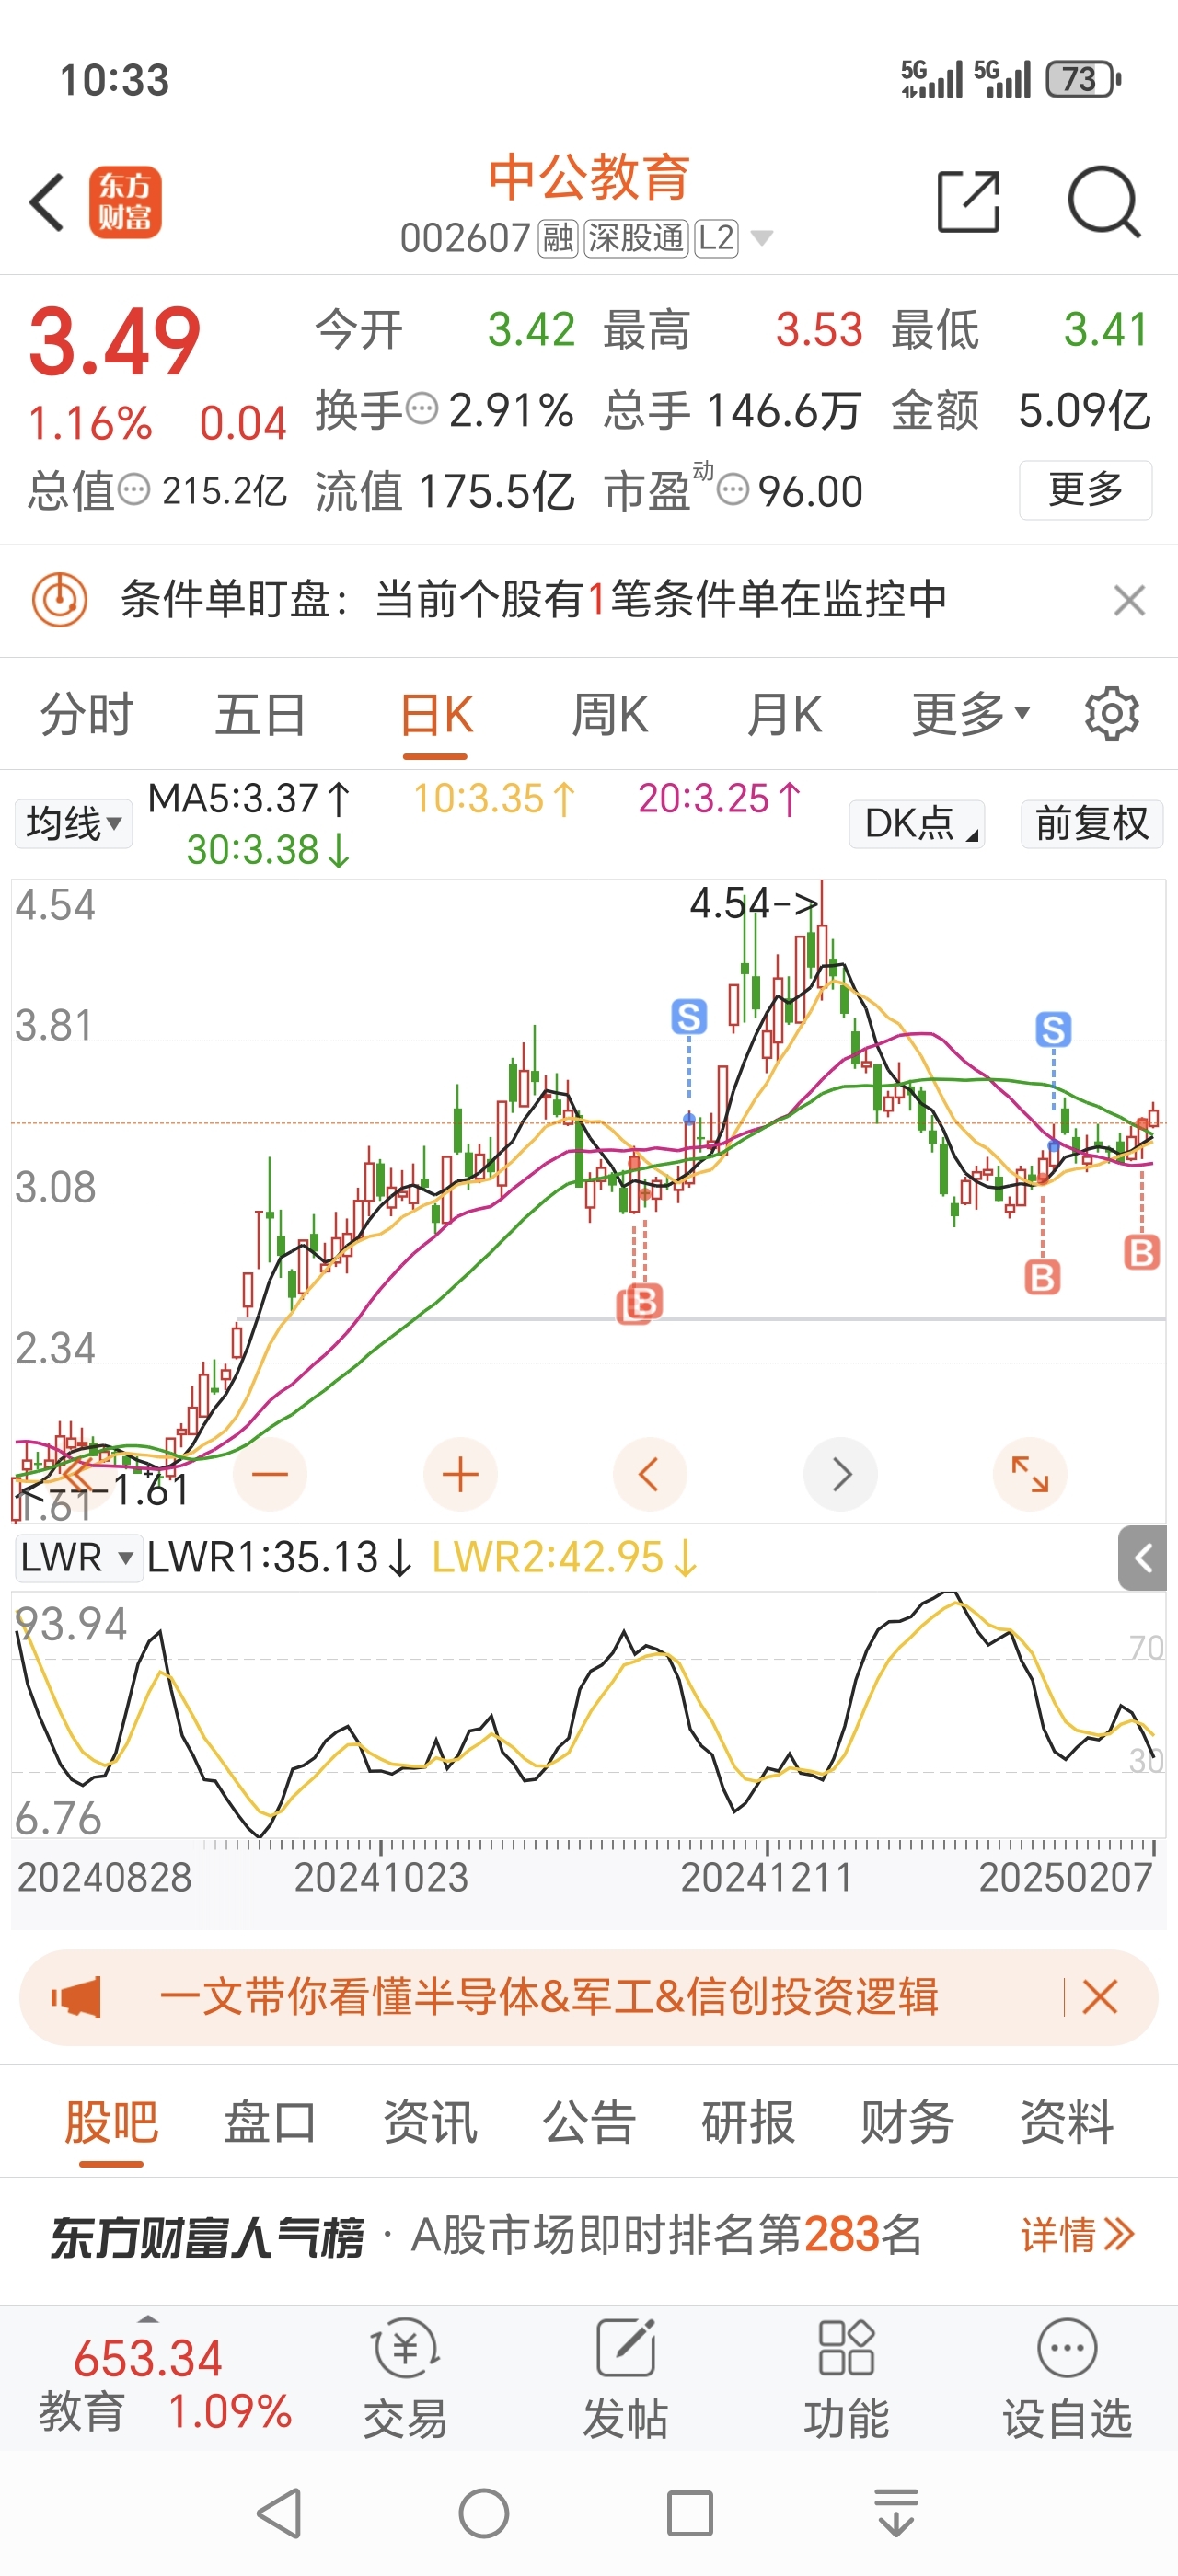
Task: Switch to the 月K chart tab
Action: (x=785, y=716)
